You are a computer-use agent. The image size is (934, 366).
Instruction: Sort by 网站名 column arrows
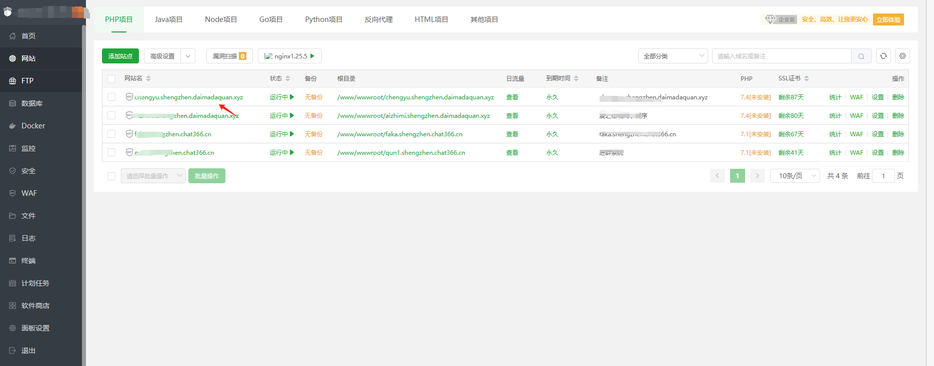point(148,78)
